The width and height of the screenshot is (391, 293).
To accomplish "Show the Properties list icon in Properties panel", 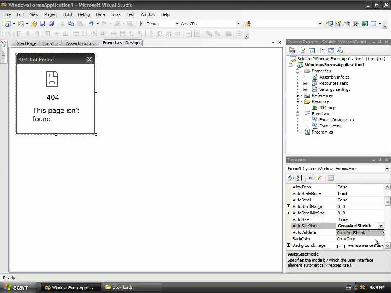I will [x=311, y=178].
